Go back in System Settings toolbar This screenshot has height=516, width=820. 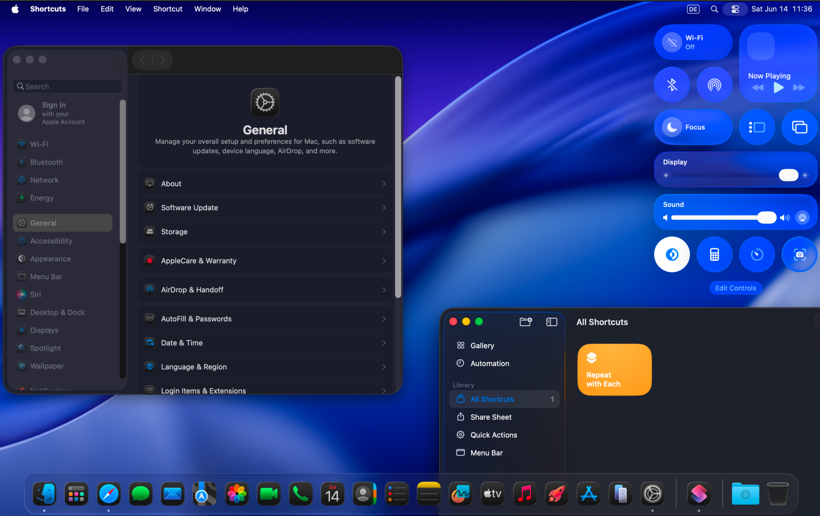coord(143,60)
